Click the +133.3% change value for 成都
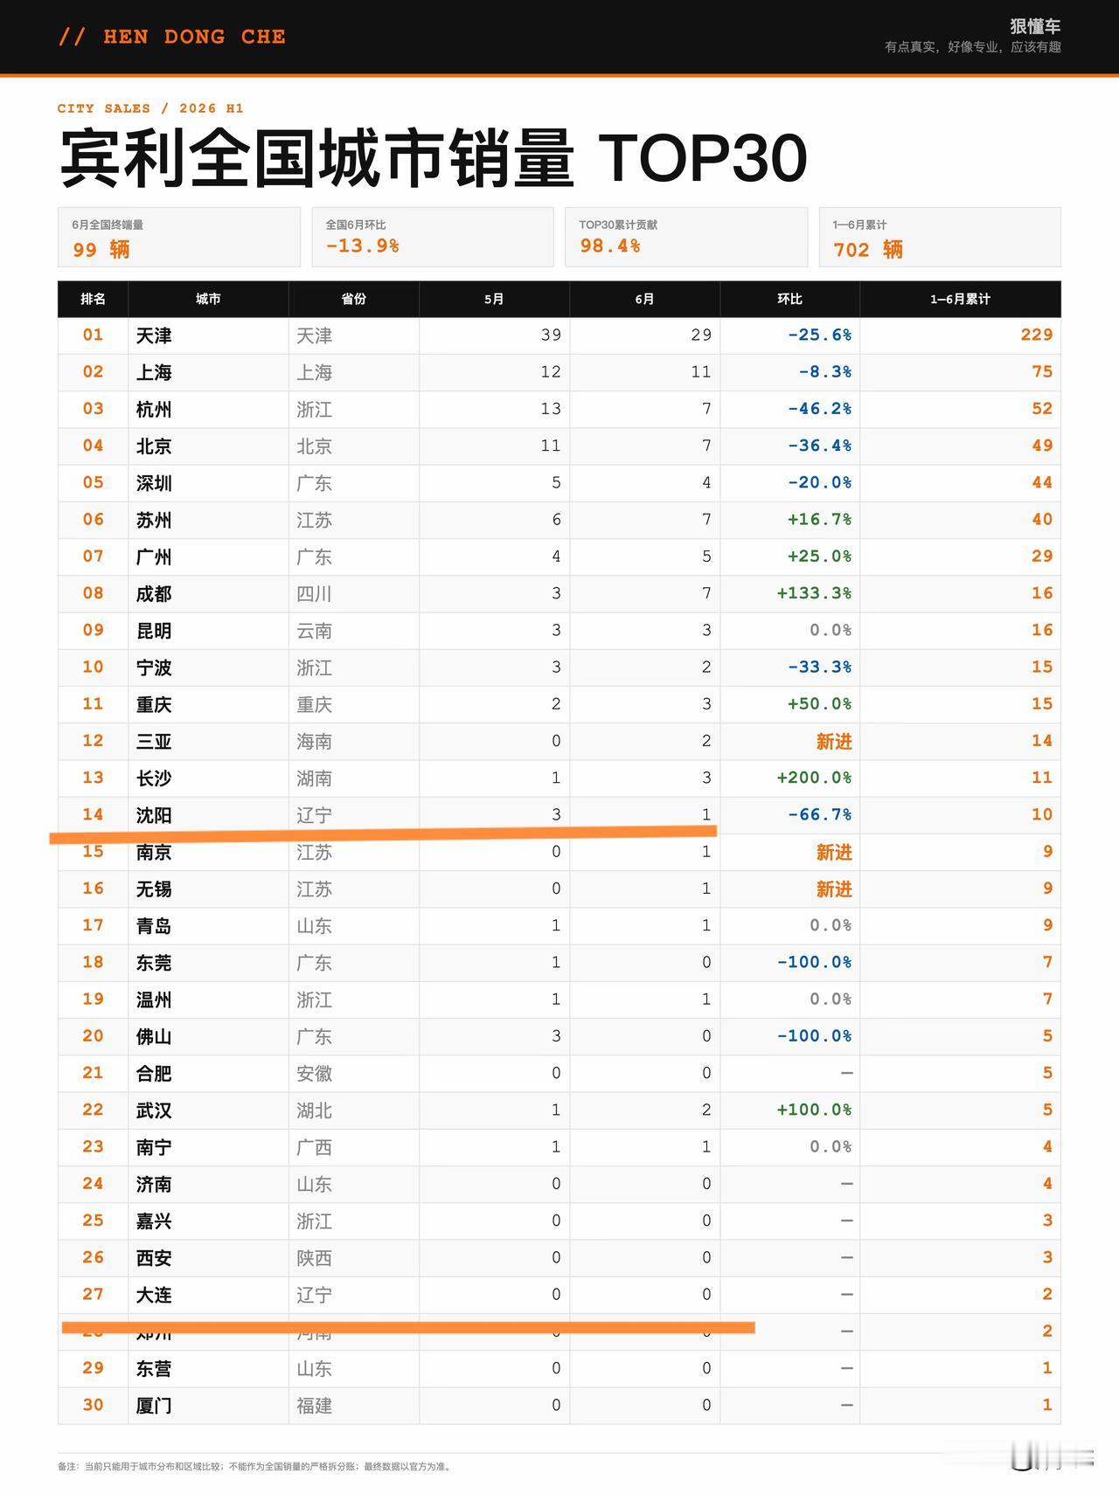 point(814,593)
